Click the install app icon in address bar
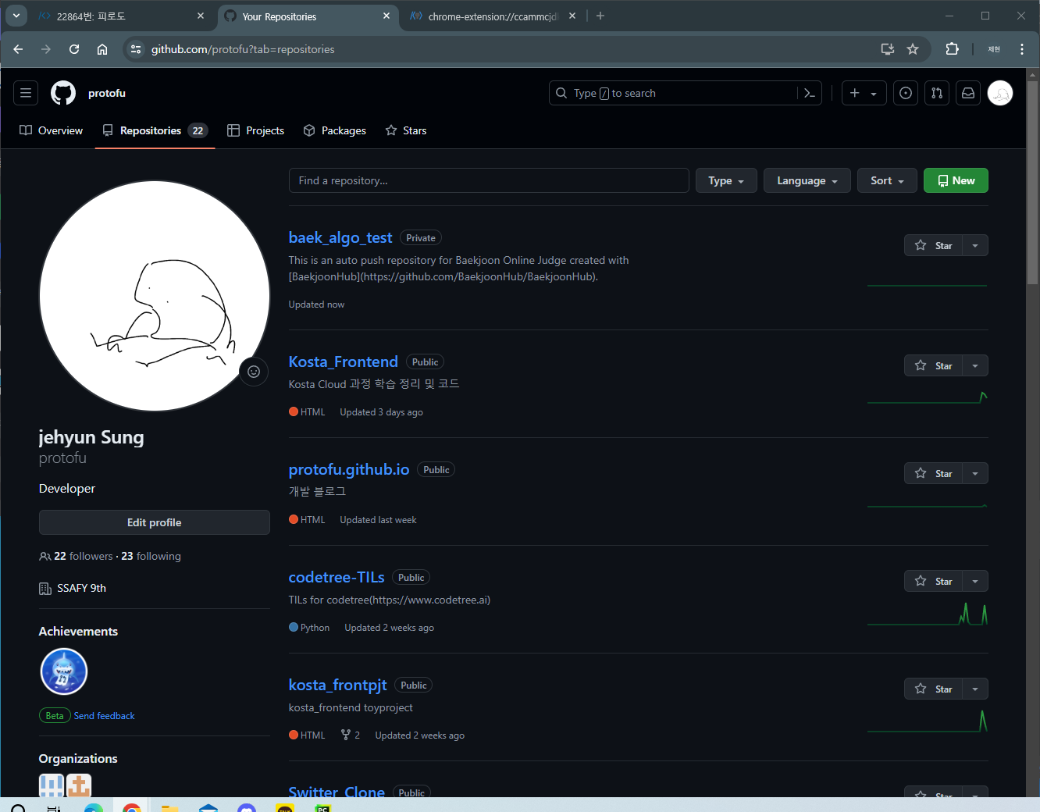The height and width of the screenshot is (812, 1040). click(x=888, y=49)
